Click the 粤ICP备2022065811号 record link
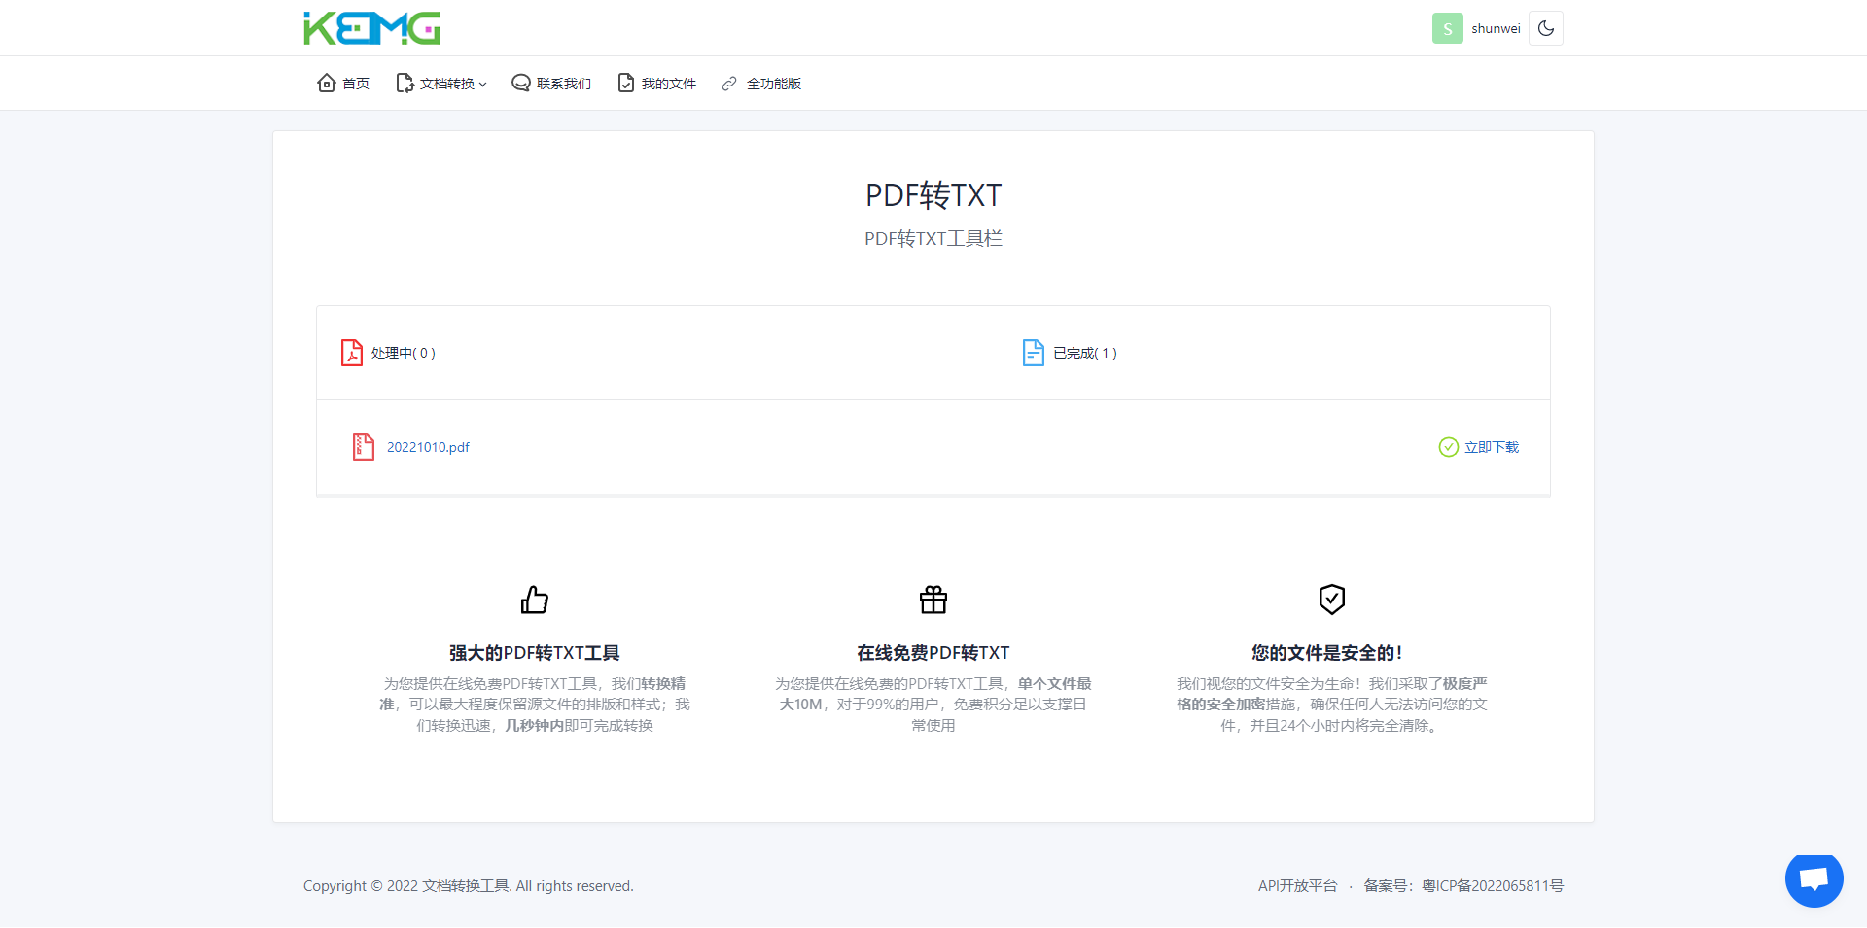 1493,886
